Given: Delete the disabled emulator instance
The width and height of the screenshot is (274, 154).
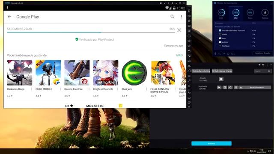Looking at the screenshot, I should (236, 87).
